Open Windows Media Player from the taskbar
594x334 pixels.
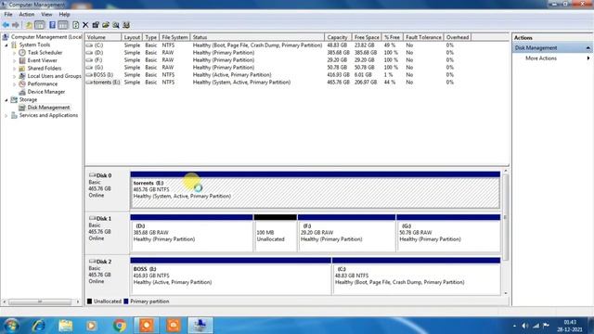click(x=92, y=326)
